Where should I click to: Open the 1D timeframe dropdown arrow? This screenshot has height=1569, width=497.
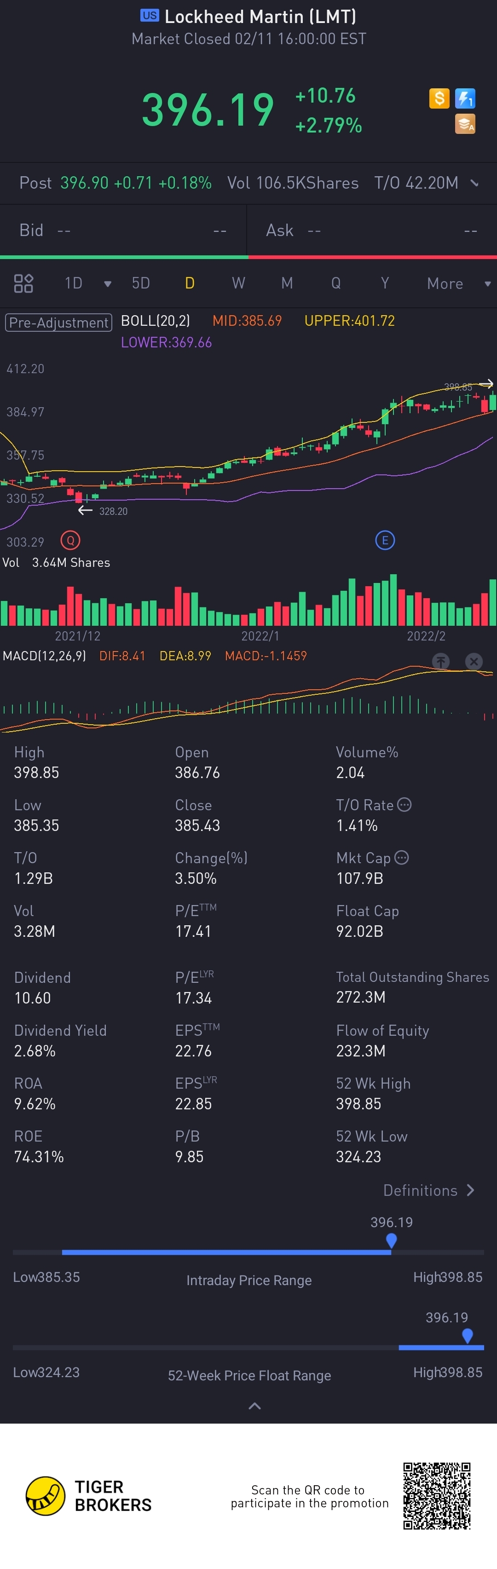[x=107, y=284]
